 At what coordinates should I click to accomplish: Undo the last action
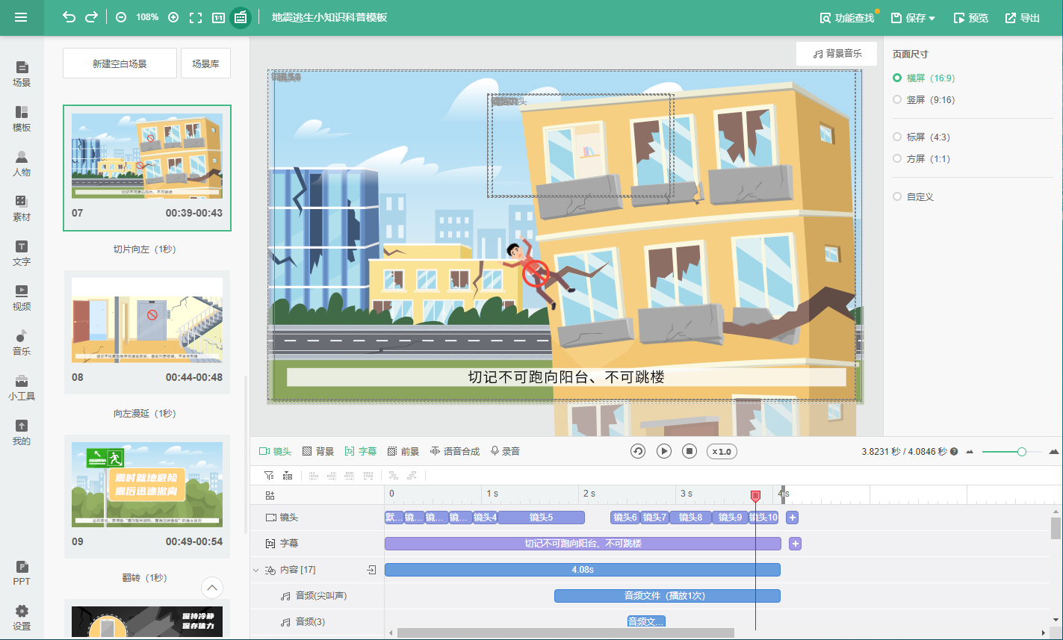69,17
